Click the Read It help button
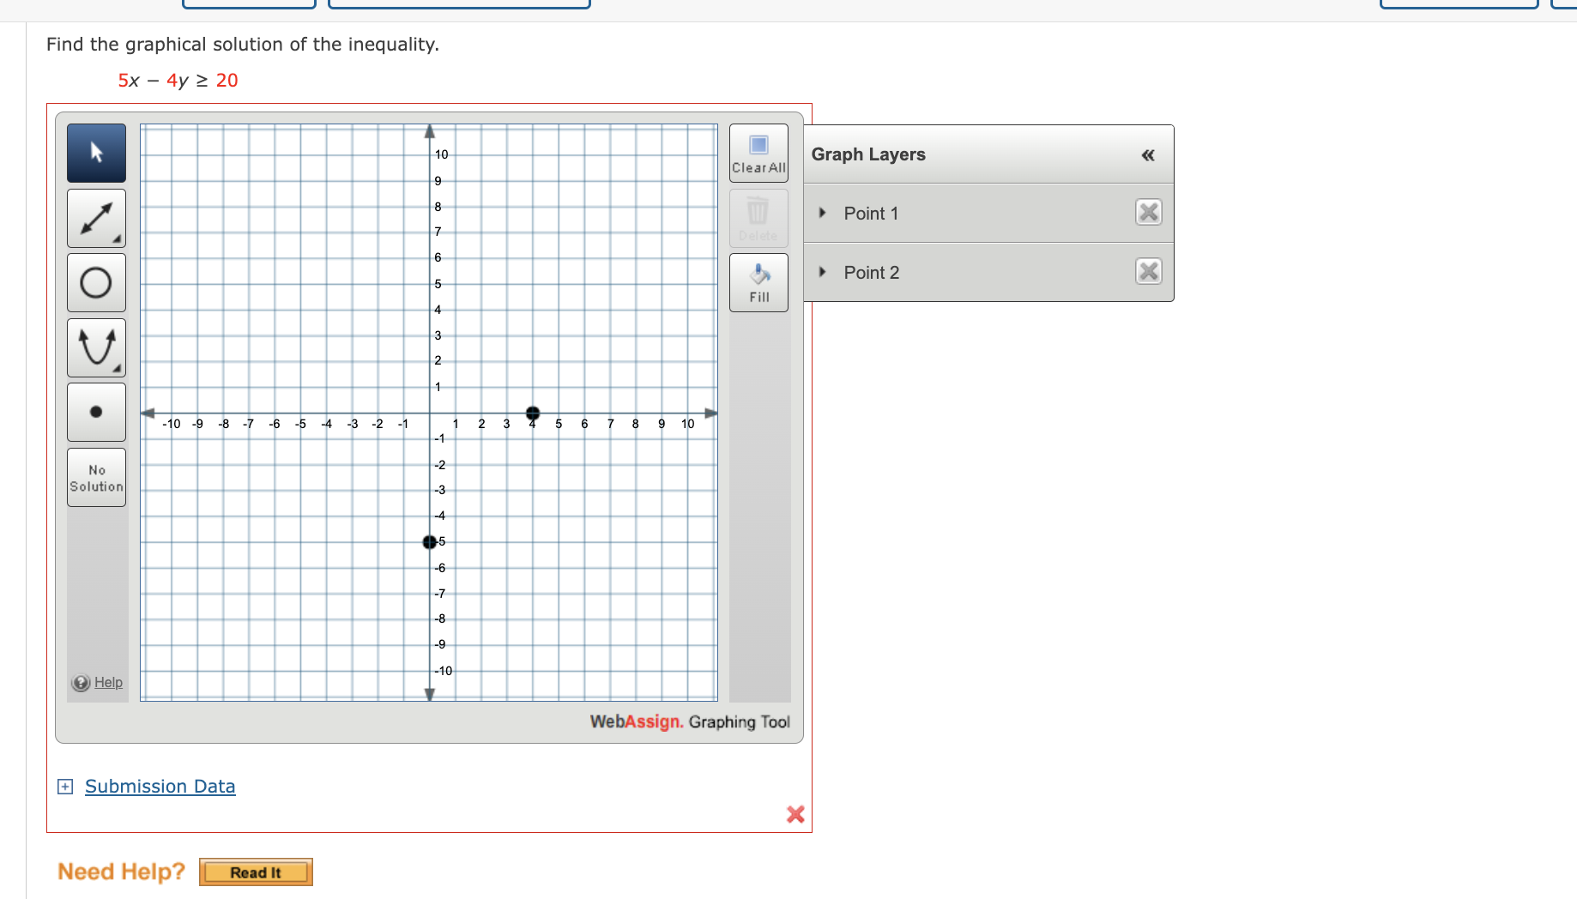1577x899 pixels. pos(255,872)
